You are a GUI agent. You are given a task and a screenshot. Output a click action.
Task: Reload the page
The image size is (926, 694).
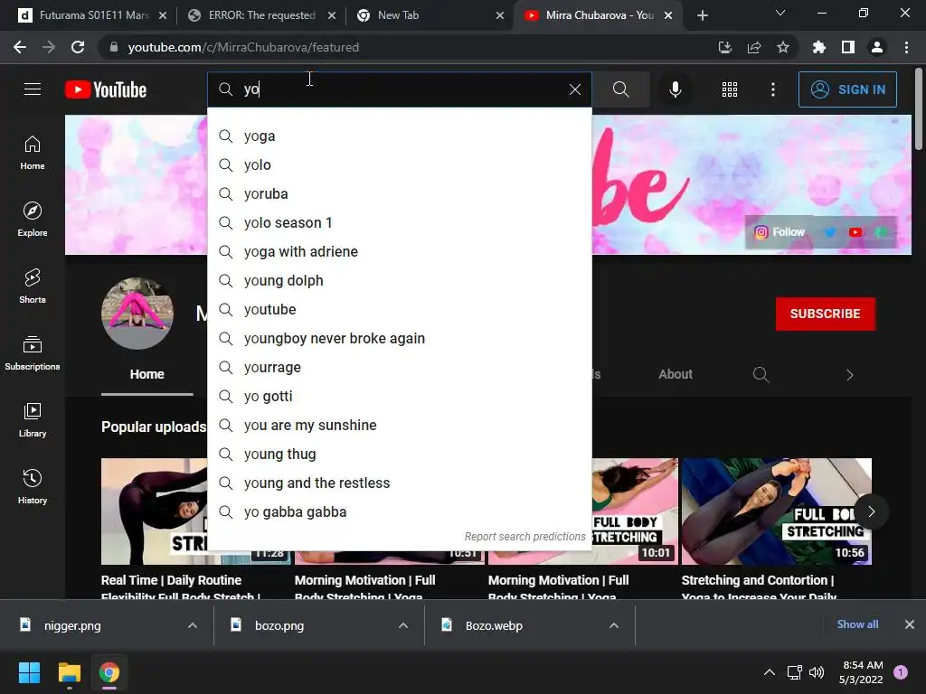coord(78,47)
